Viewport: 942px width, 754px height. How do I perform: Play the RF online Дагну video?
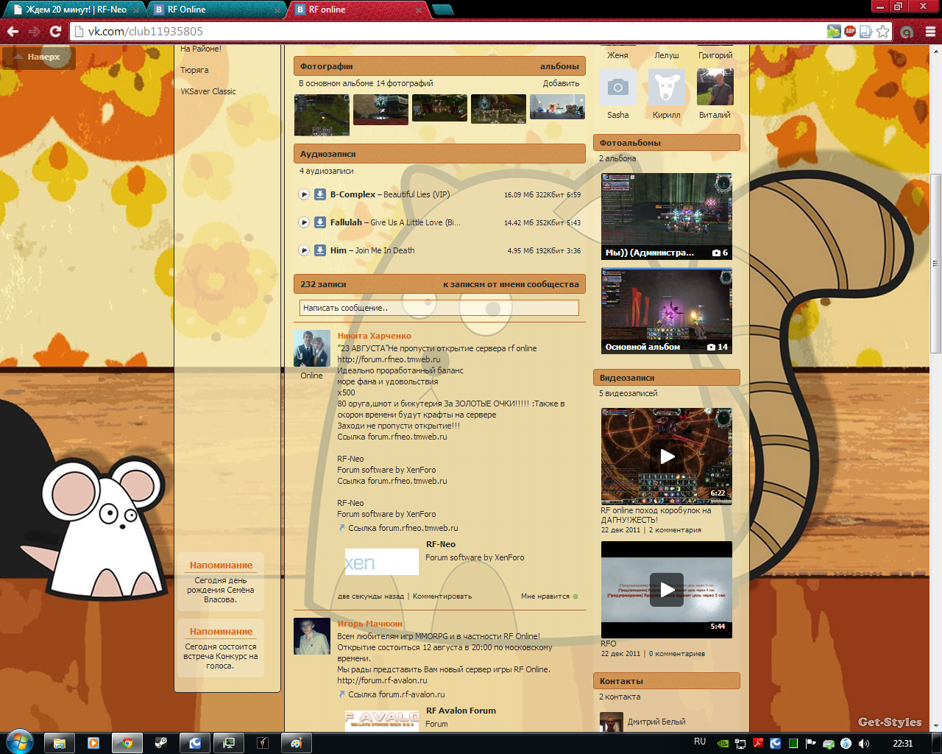click(x=667, y=457)
